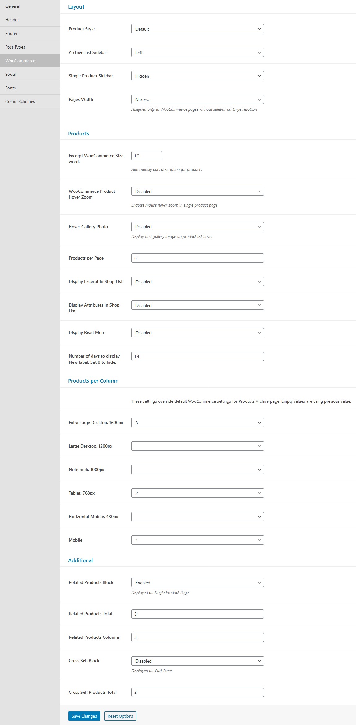The width and height of the screenshot is (356, 725).
Task: Click the Save Changes button
Action: pos(84,716)
